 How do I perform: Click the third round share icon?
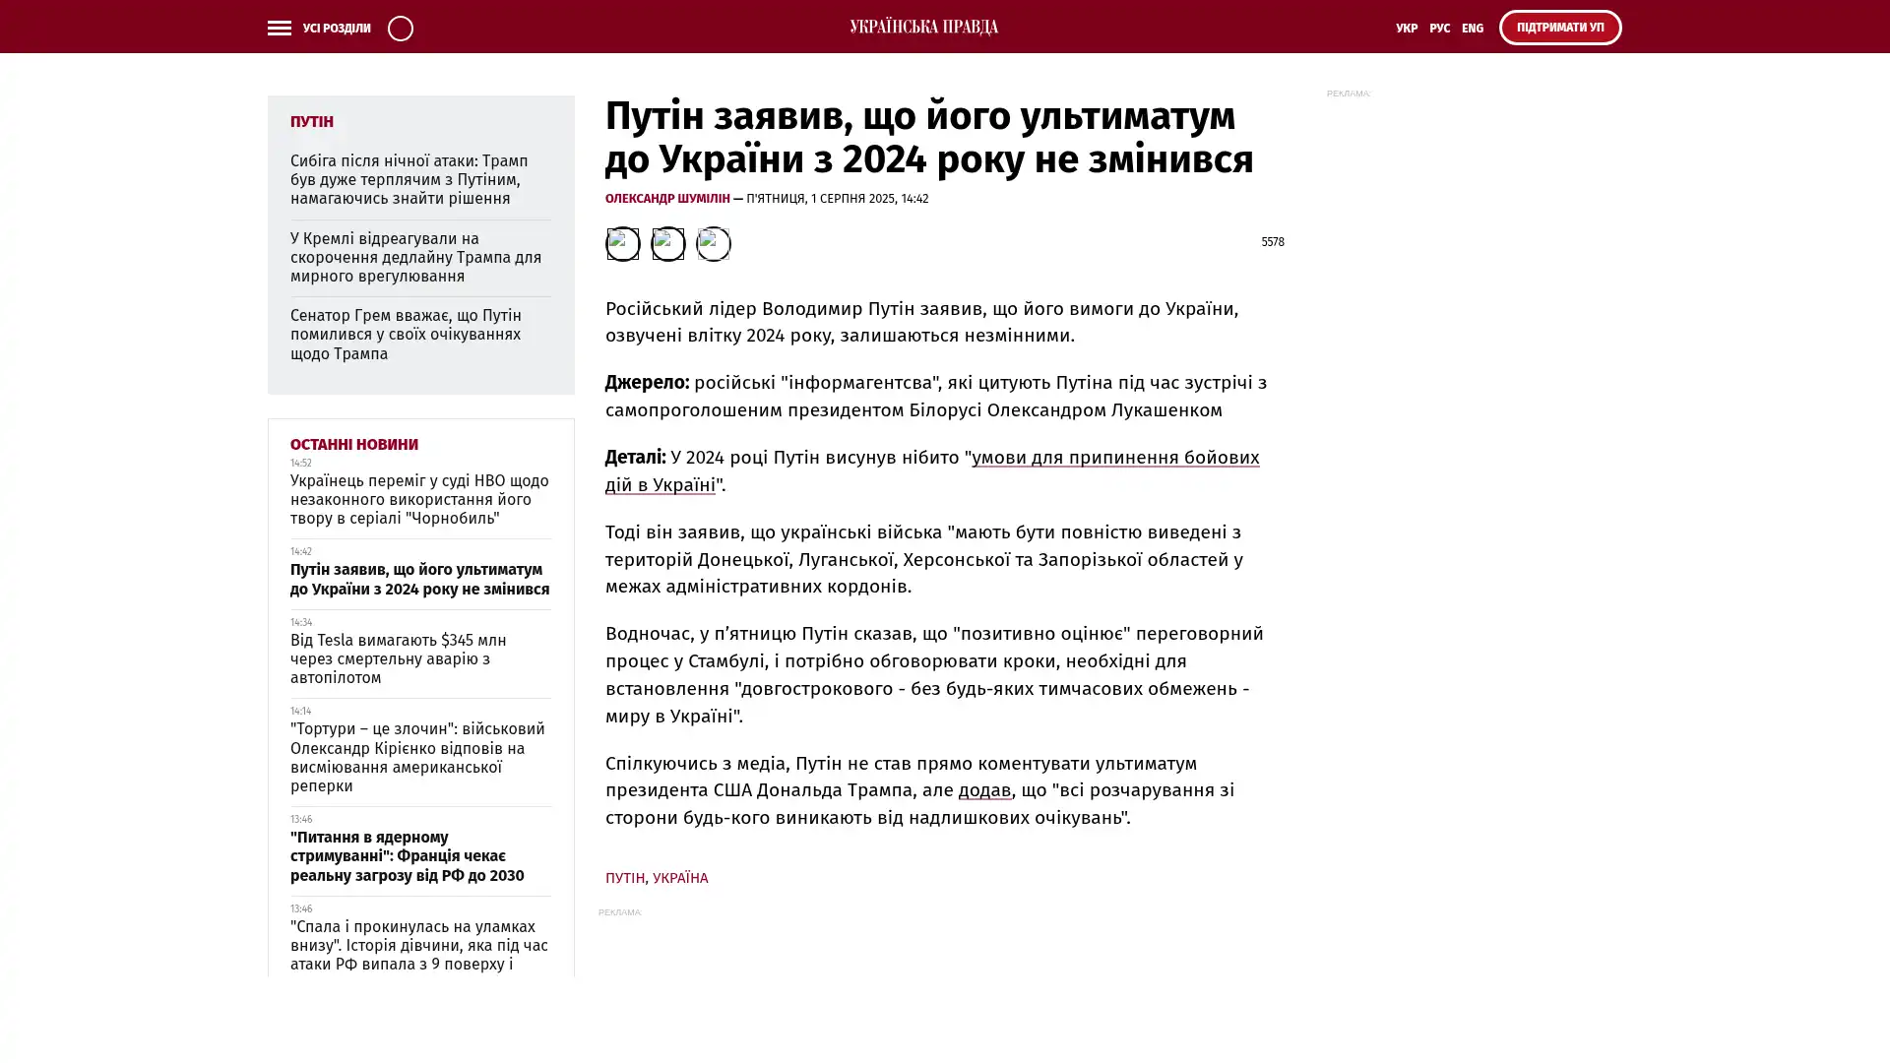tap(713, 243)
